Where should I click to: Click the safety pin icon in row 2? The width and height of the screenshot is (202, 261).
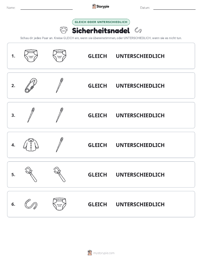click(31, 85)
